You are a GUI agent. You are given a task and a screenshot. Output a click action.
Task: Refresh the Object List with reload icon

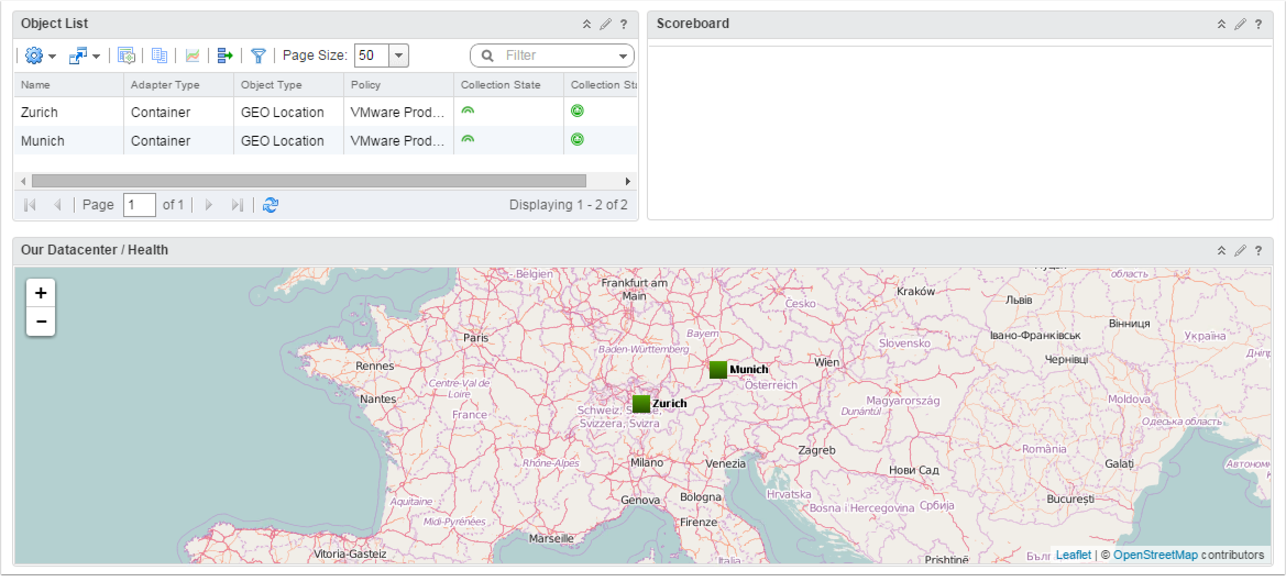pyautogui.click(x=270, y=205)
